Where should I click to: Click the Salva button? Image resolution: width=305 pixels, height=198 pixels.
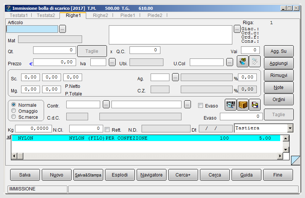(x=25, y=175)
